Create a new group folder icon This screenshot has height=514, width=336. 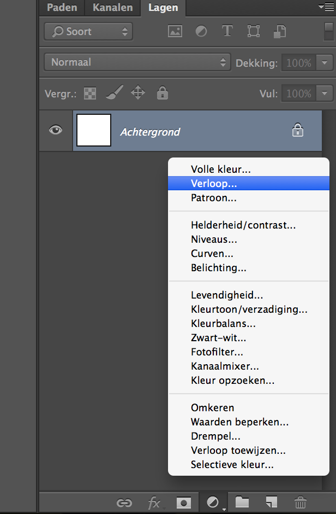(x=242, y=501)
